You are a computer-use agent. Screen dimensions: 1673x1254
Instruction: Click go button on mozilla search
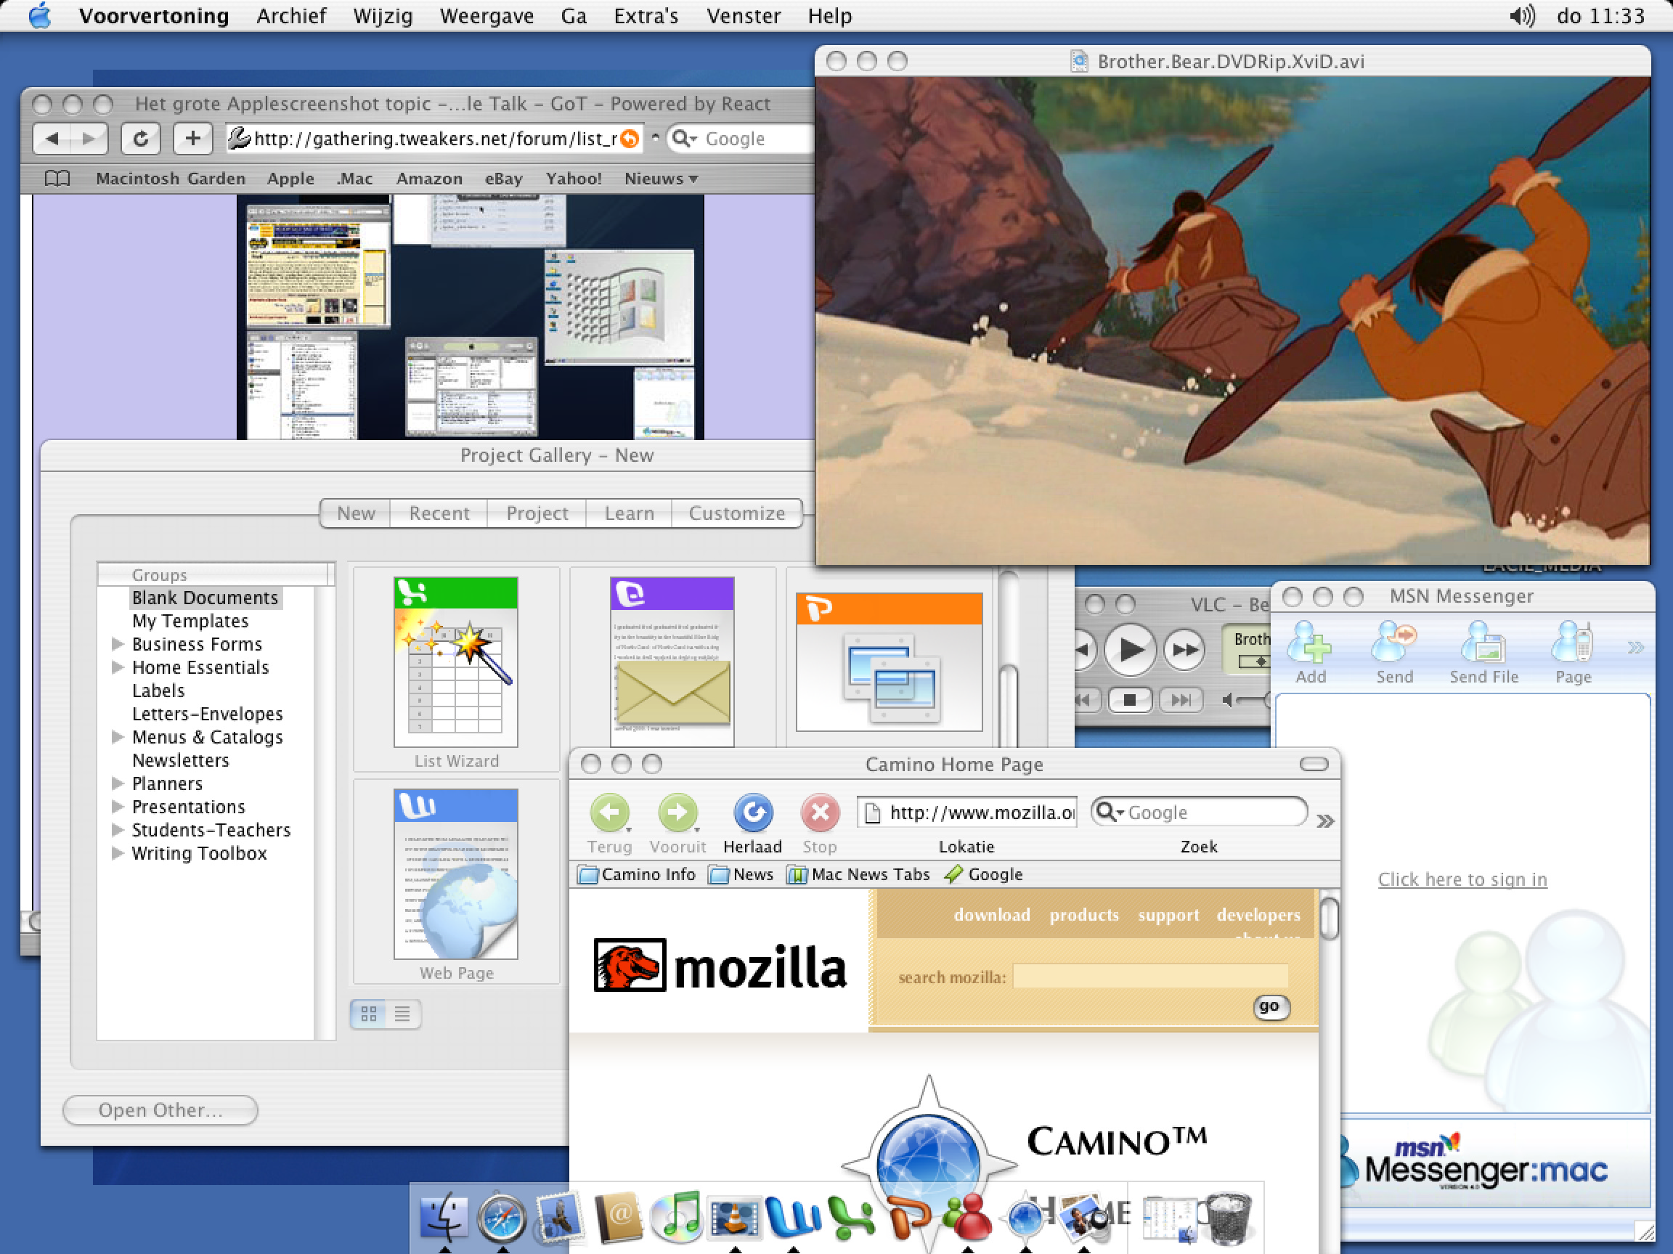pos(1271,1006)
